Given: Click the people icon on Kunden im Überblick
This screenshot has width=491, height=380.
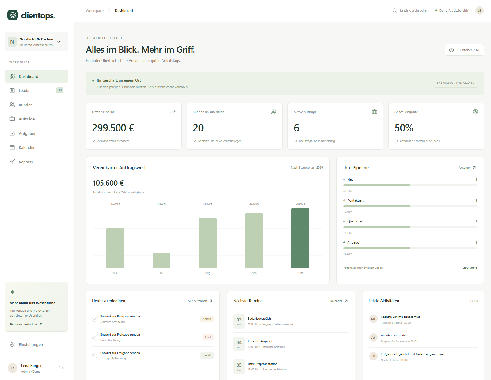Looking at the screenshot, I should [x=274, y=112].
